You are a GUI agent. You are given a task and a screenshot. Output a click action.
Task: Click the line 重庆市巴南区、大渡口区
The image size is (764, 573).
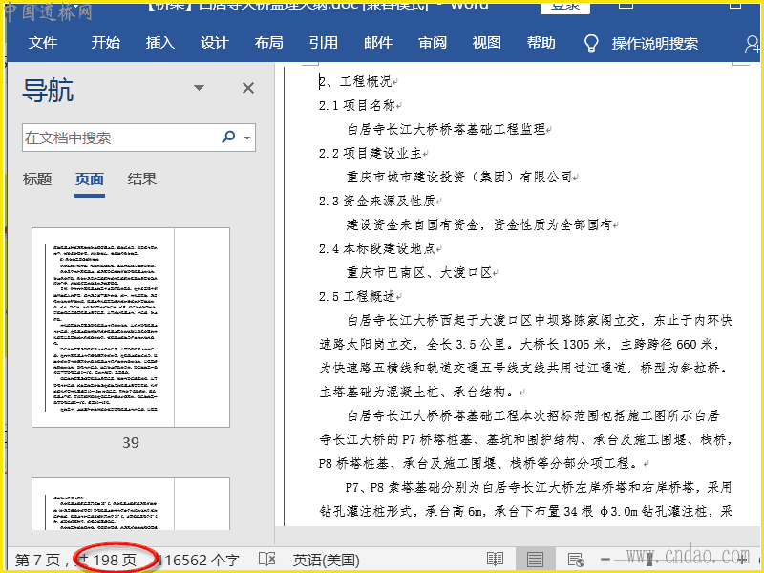point(419,272)
